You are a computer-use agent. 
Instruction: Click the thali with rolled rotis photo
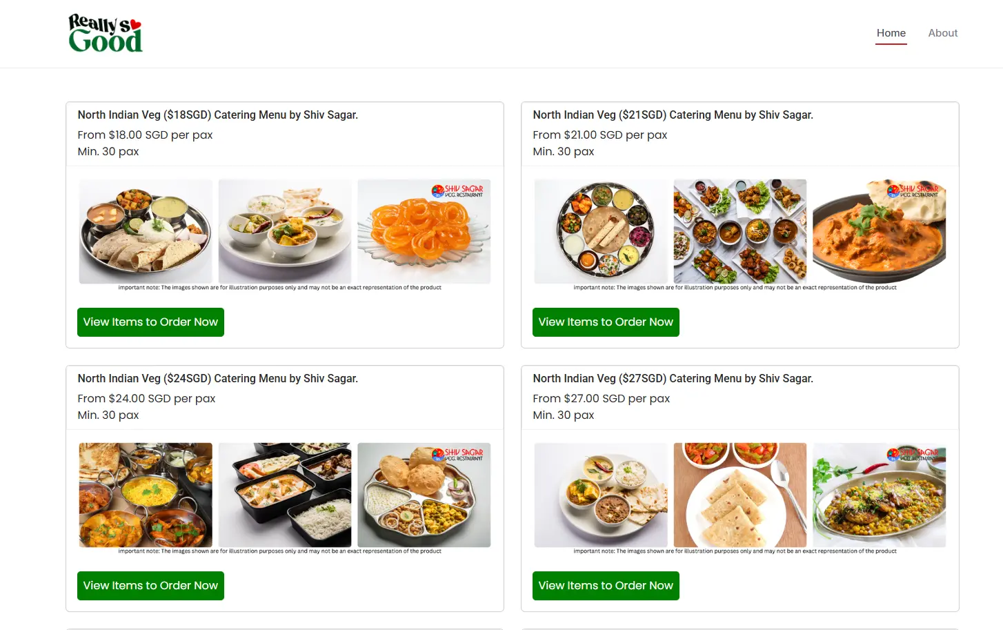tap(146, 232)
